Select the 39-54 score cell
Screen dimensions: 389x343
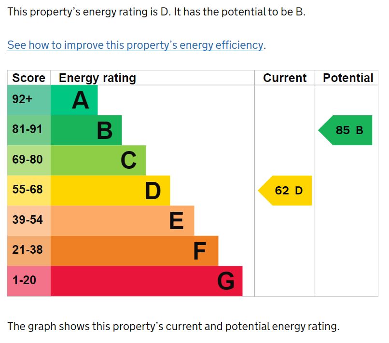pyautogui.click(x=29, y=221)
